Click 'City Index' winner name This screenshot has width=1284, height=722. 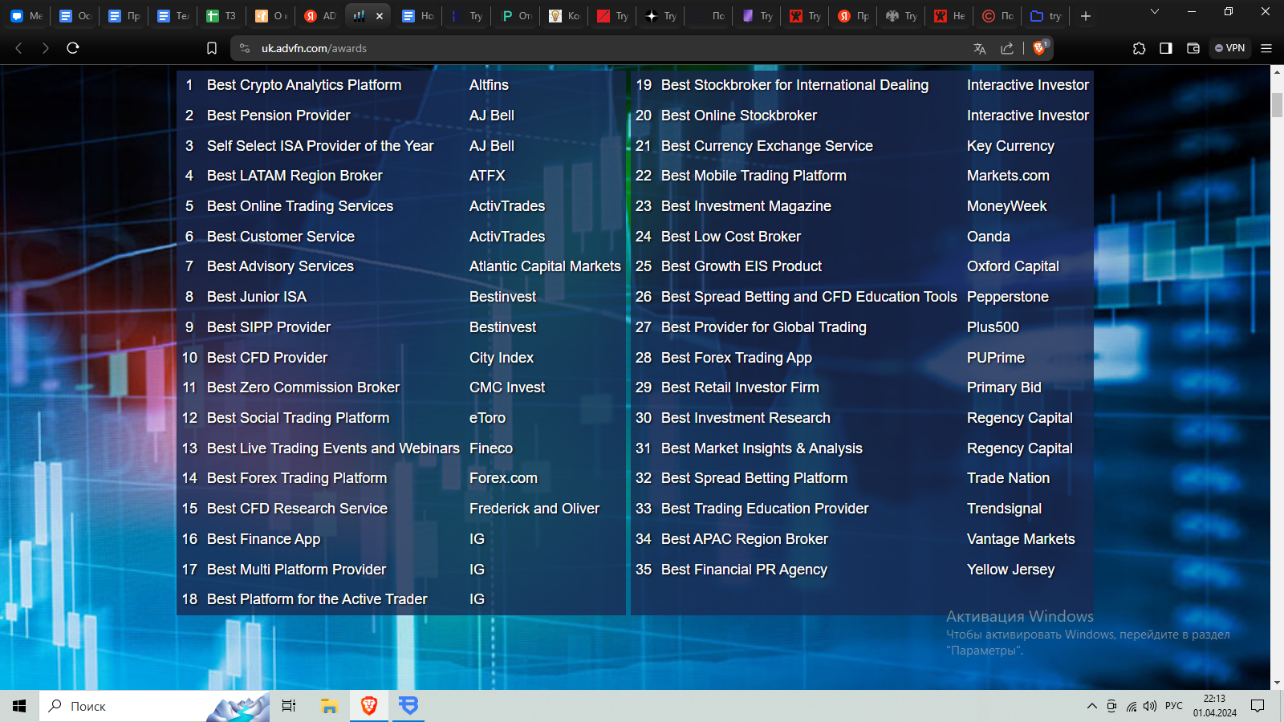tap(502, 358)
